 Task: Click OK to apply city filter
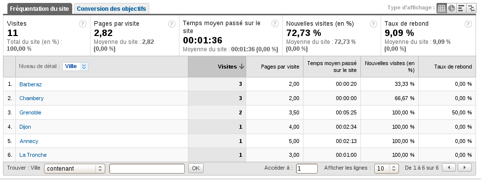(x=196, y=168)
